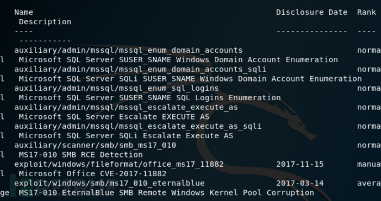
Task: Click the Server Escalate EXECUTE AS description
Action: [114, 117]
